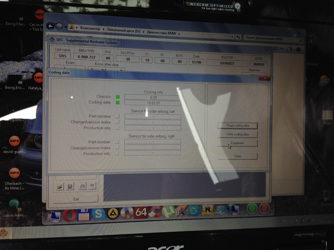The height and width of the screenshot is (250, 334).
Task: Click the blue sync arrows dock icon
Action: 193,211
